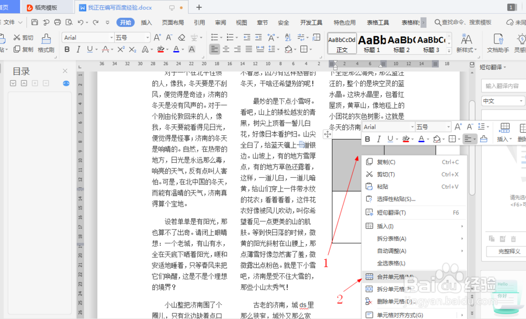Switch to 插入 ribbon tab

(146, 23)
